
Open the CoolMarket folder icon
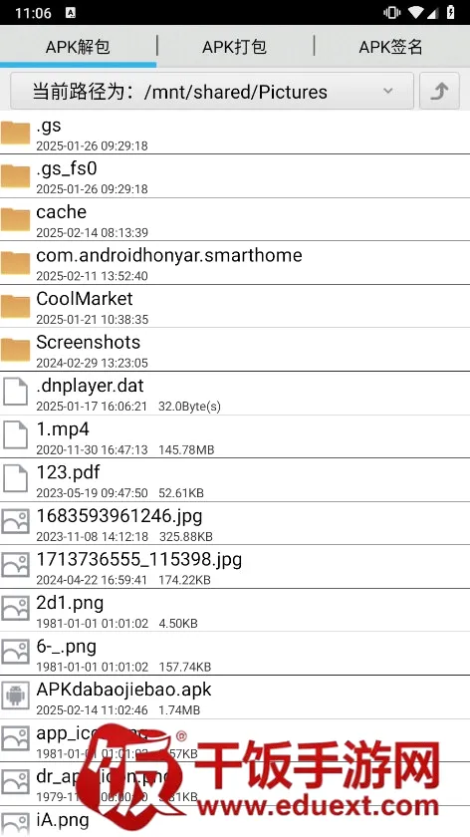15,307
